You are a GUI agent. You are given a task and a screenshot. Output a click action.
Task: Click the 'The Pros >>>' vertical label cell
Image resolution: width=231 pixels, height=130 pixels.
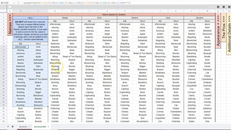(224, 27)
